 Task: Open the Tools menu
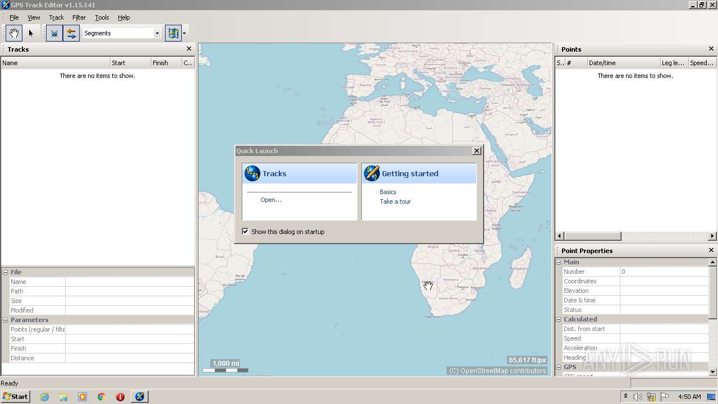[x=102, y=17]
